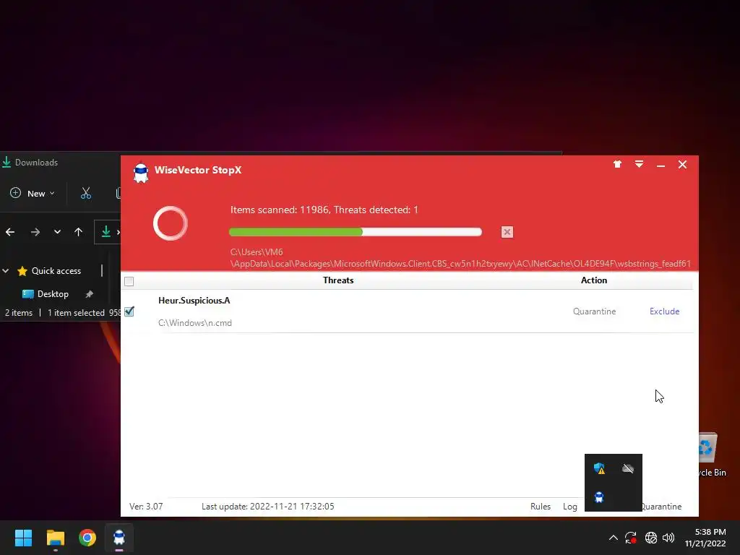Open File Explorer from the taskbar

point(55,538)
